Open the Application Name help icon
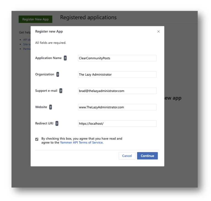Screen dimensions: 211x201 click(x=65, y=58)
